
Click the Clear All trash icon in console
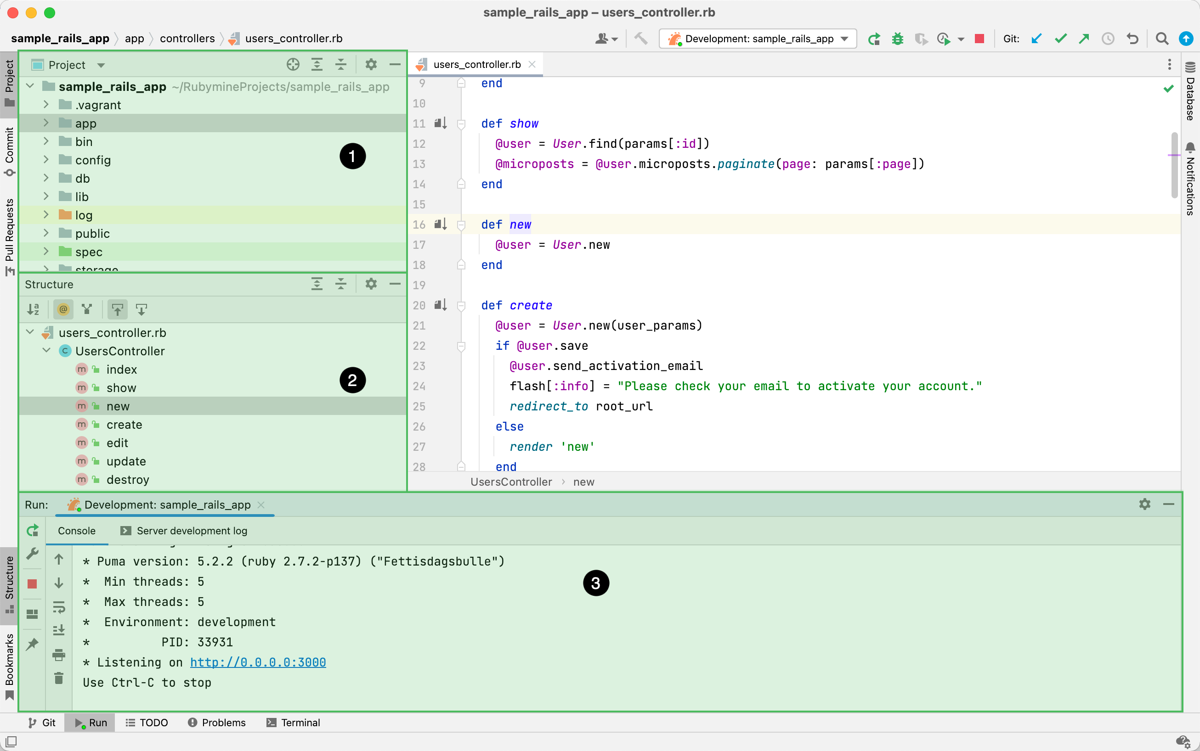pyautogui.click(x=59, y=678)
